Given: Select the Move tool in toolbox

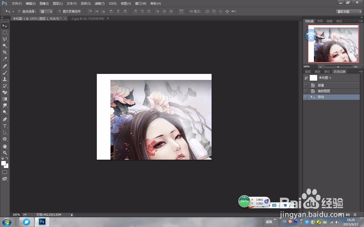Looking at the screenshot, I should tap(5, 26).
